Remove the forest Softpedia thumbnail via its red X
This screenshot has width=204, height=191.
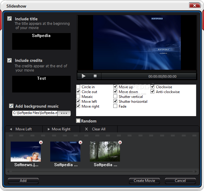120,142
